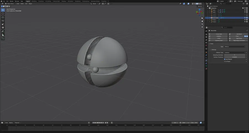Open the Object properties tab

(206, 52)
